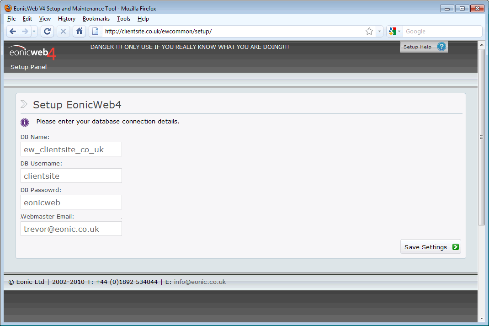Click the browser Back arrow button
The width and height of the screenshot is (489, 326).
tap(13, 31)
